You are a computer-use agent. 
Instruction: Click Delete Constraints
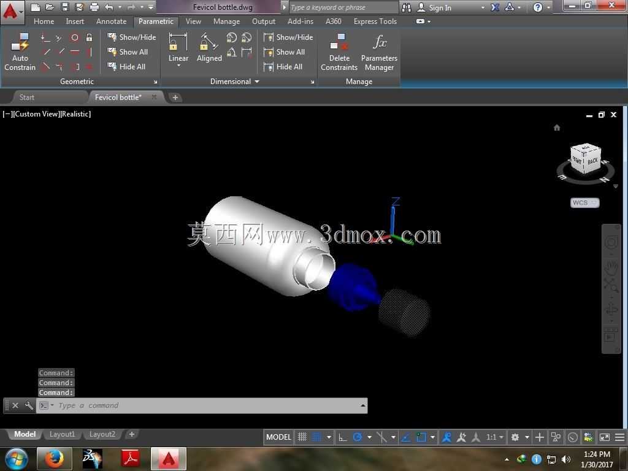339,52
